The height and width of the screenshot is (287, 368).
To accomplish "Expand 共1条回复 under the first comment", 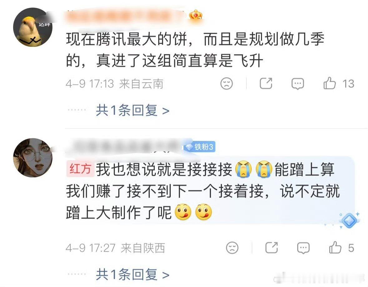I will point(133,110).
